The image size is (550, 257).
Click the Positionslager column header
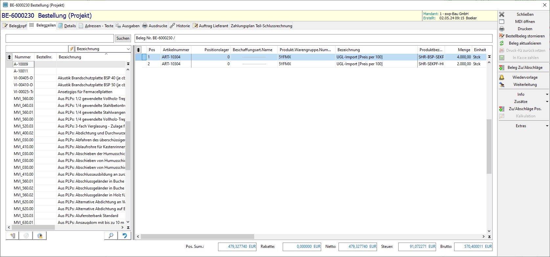[x=211, y=50]
